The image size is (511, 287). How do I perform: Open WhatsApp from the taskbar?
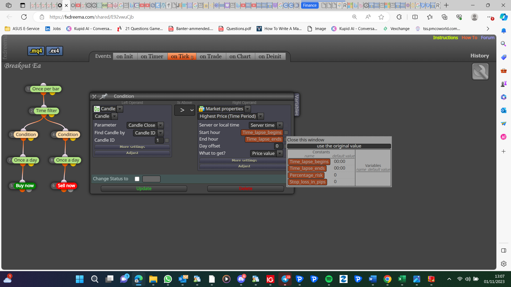(x=168, y=279)
